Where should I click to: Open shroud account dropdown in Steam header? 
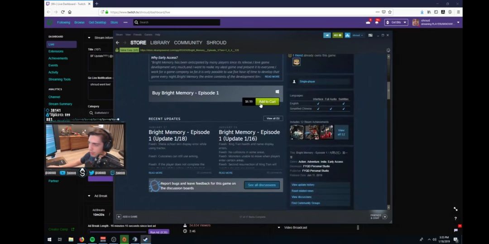tap(357, 35)
